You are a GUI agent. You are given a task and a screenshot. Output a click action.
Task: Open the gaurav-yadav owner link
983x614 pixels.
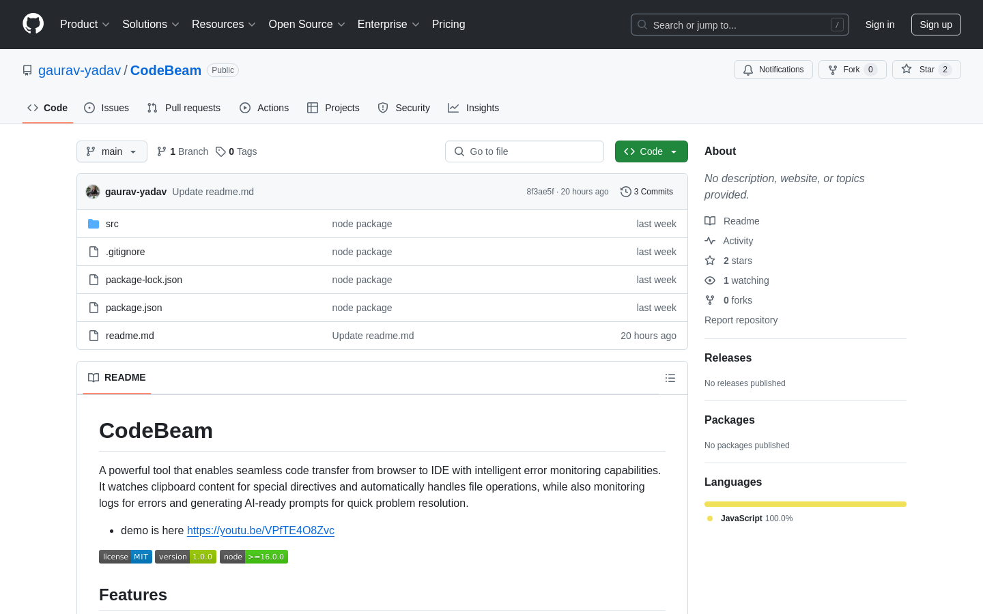tap(79, 70)
